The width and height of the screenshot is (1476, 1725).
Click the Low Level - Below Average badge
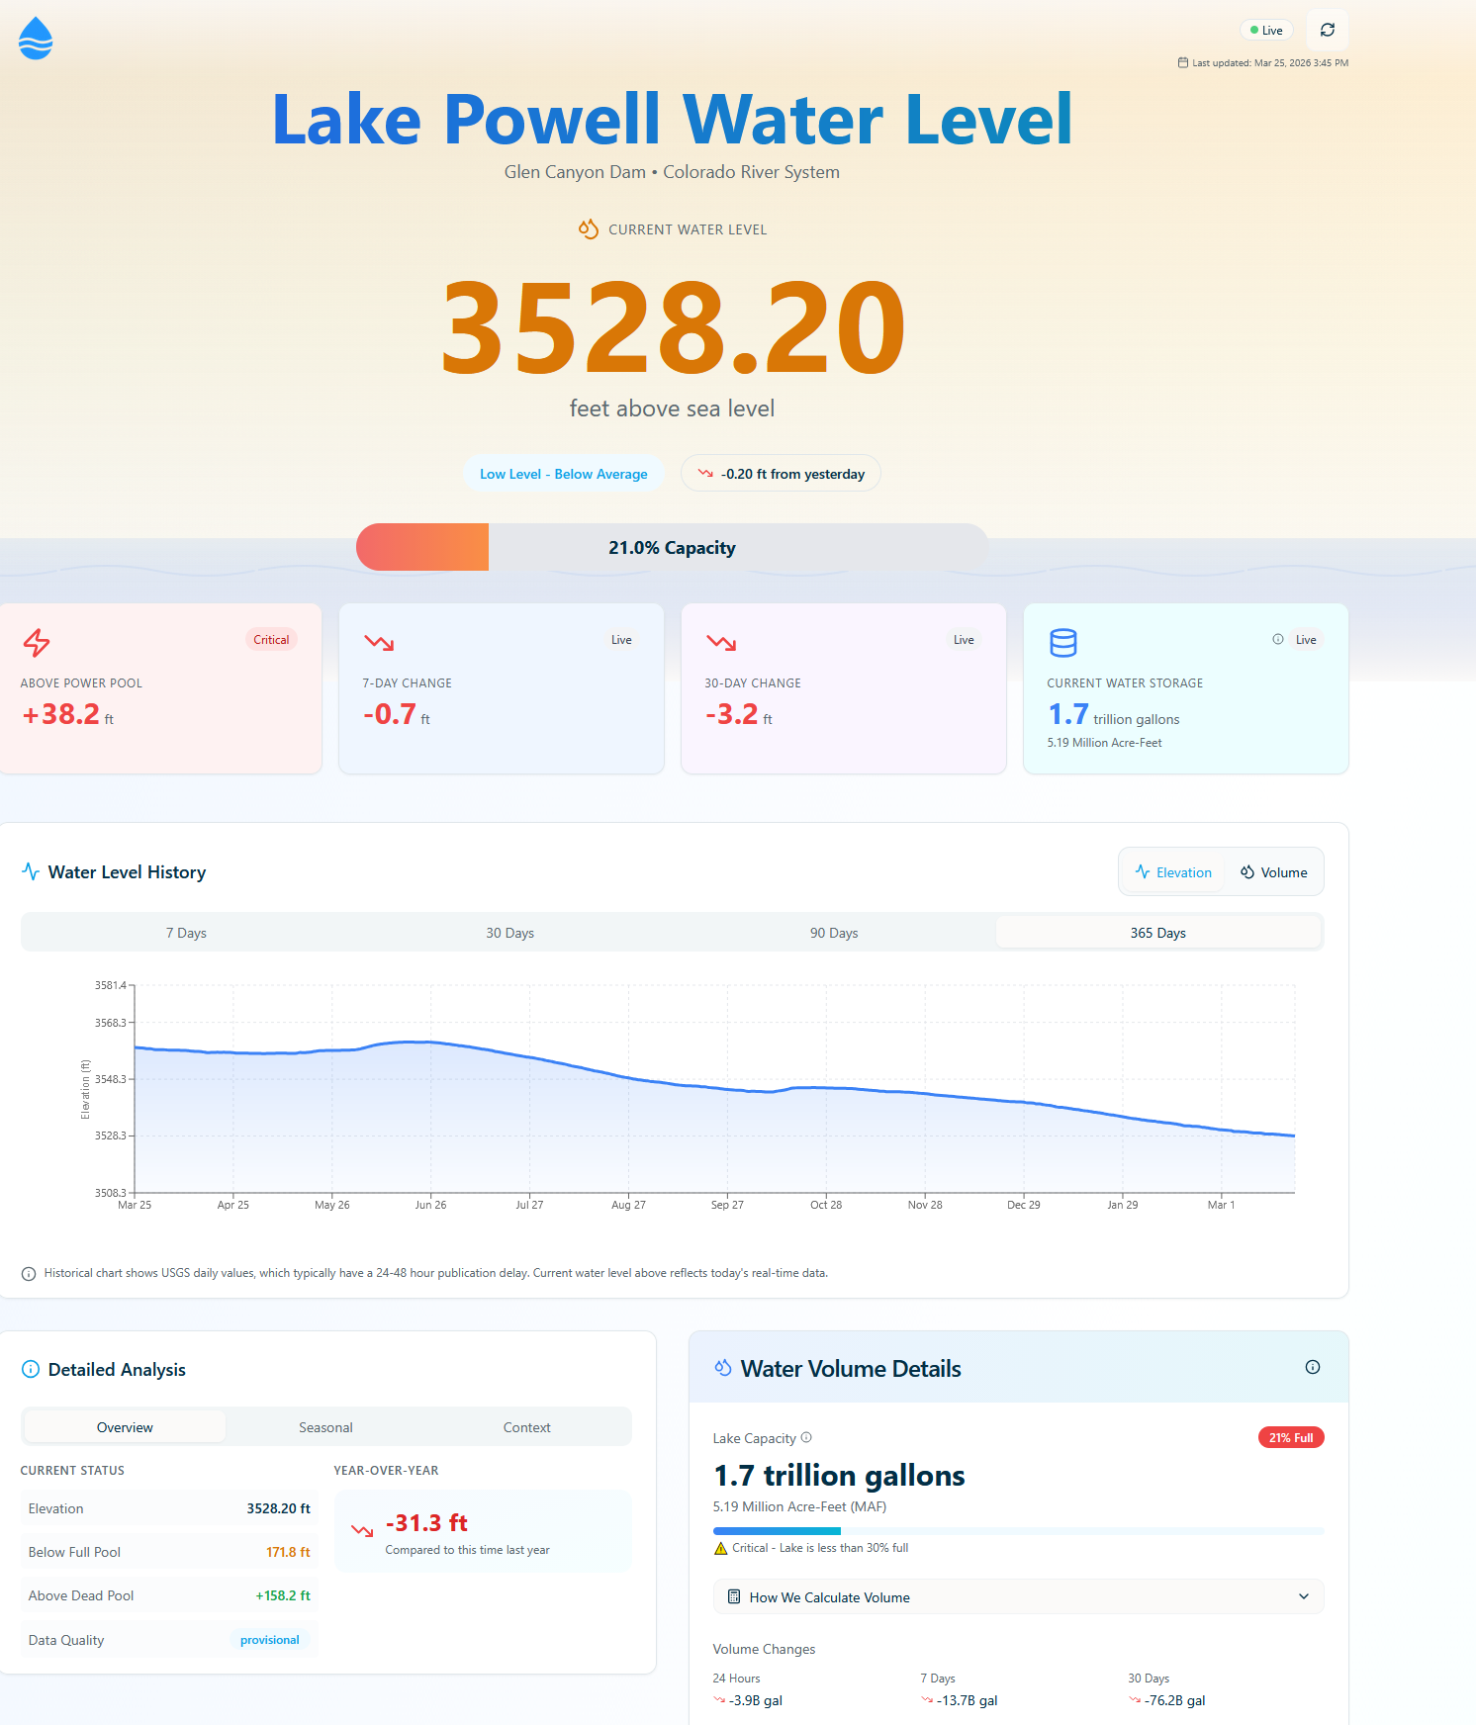(x=563, y=474)
